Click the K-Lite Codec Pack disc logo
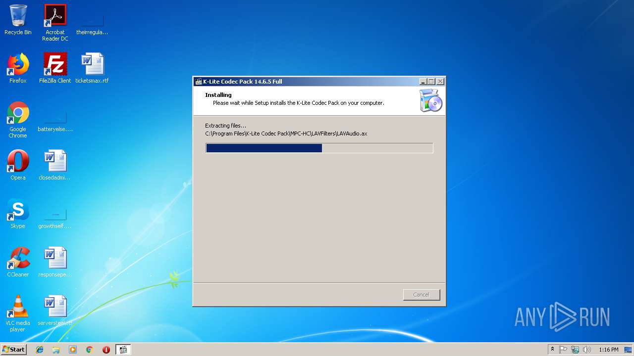The height and width of the screenshot is (356, 634). [430, 100]
